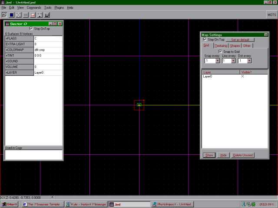Toggle the Snap to Grid checkbox

click(220, 52)
